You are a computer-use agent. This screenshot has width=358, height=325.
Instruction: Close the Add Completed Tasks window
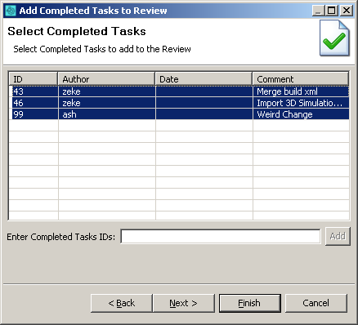point(347,11)
